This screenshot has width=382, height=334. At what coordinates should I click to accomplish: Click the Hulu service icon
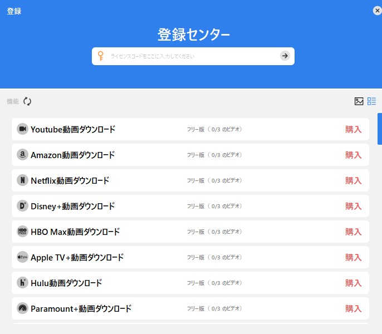click(x=22, y=283)
